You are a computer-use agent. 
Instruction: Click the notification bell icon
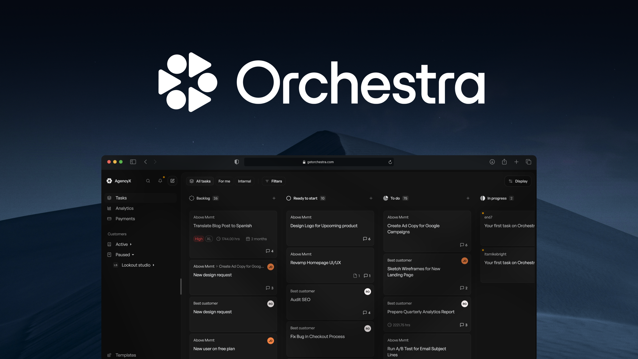click(160, 181)
